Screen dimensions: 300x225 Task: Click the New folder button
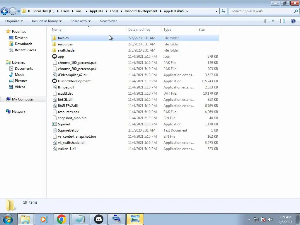(x=108, y=21)
